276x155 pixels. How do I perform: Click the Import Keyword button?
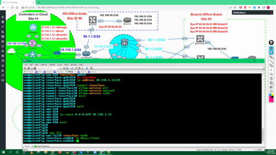(x=42, y=146)
